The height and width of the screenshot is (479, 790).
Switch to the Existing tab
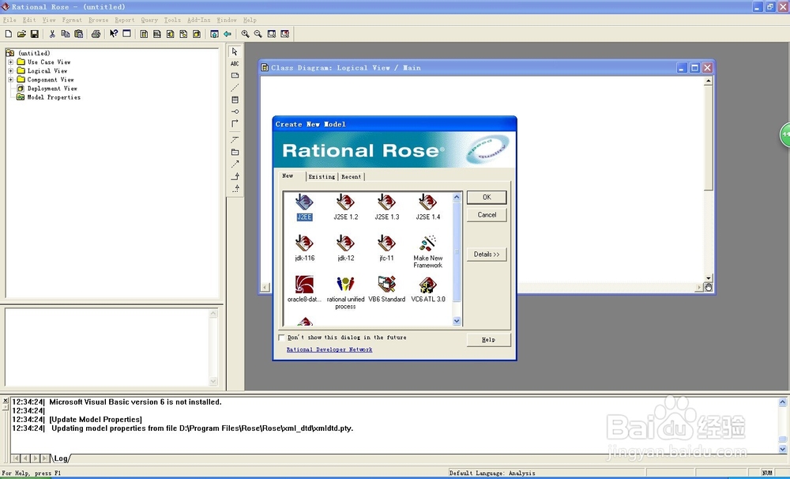pos(322,176)
